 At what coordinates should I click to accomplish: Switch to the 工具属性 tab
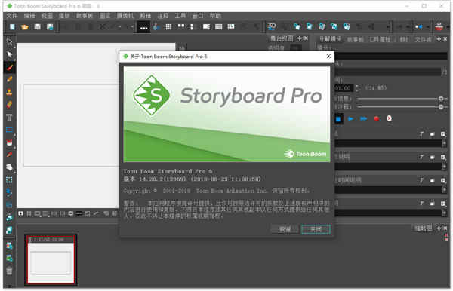pos(380,39)
